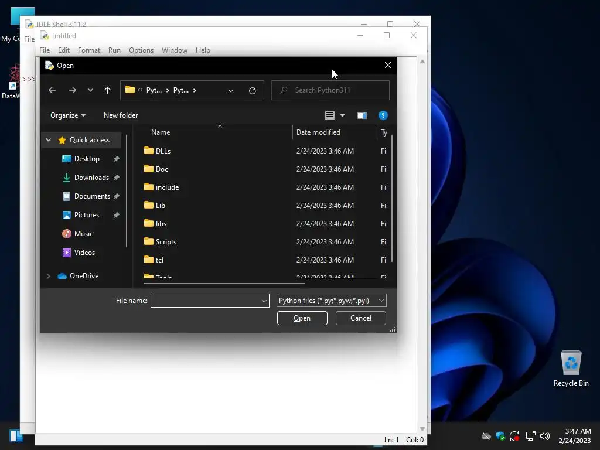
Task: Close the Open dialog with X
Action: (388, 66)
